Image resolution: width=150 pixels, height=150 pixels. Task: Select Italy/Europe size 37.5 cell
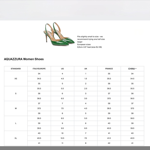pyautogui.click(x=39, y=108)
